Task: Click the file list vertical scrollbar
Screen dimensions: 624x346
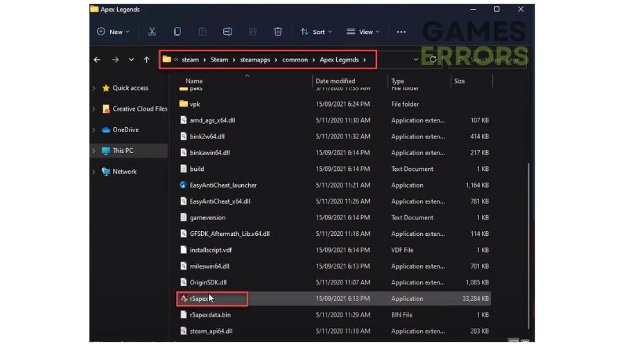Action: 528,246
